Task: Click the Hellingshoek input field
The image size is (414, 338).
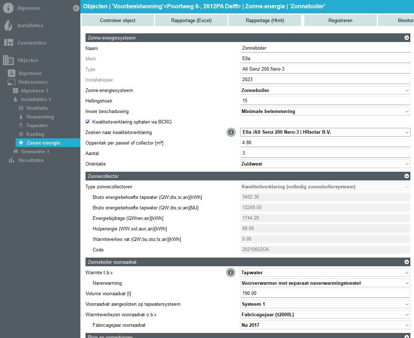Action: click(325, 101)
